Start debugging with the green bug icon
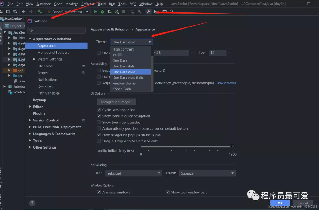Screen dimensions: 319x210 [x=102, y=12]
